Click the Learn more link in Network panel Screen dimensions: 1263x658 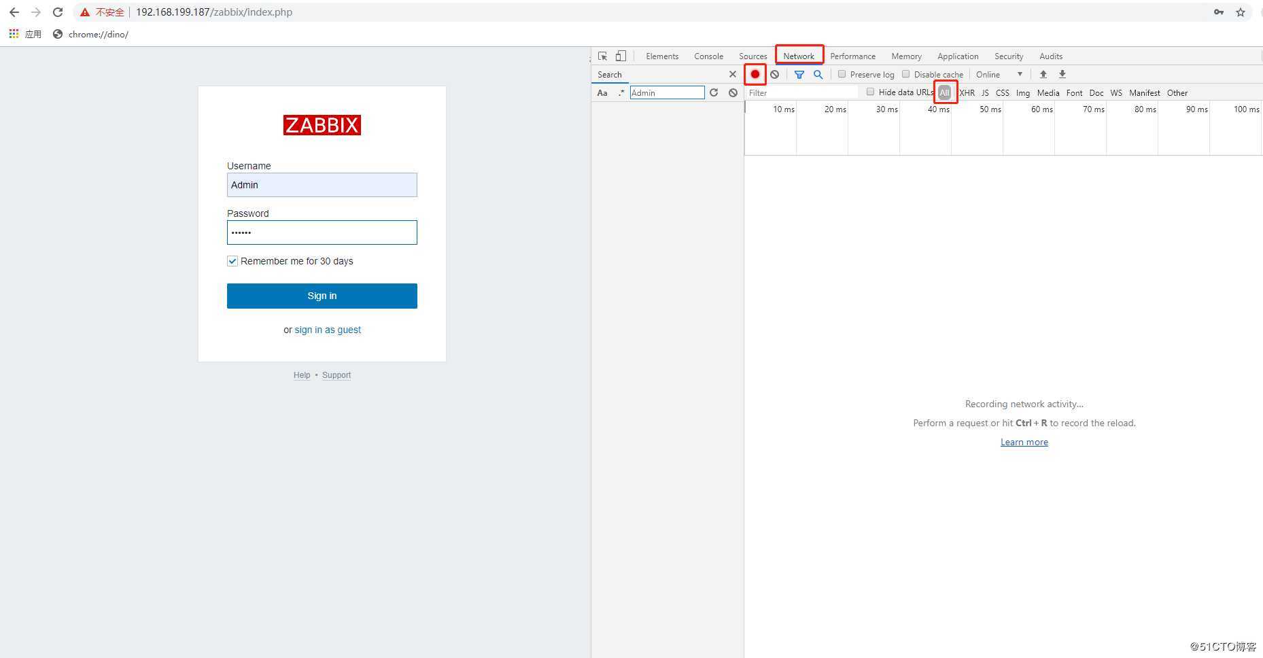pos(1024,442)
